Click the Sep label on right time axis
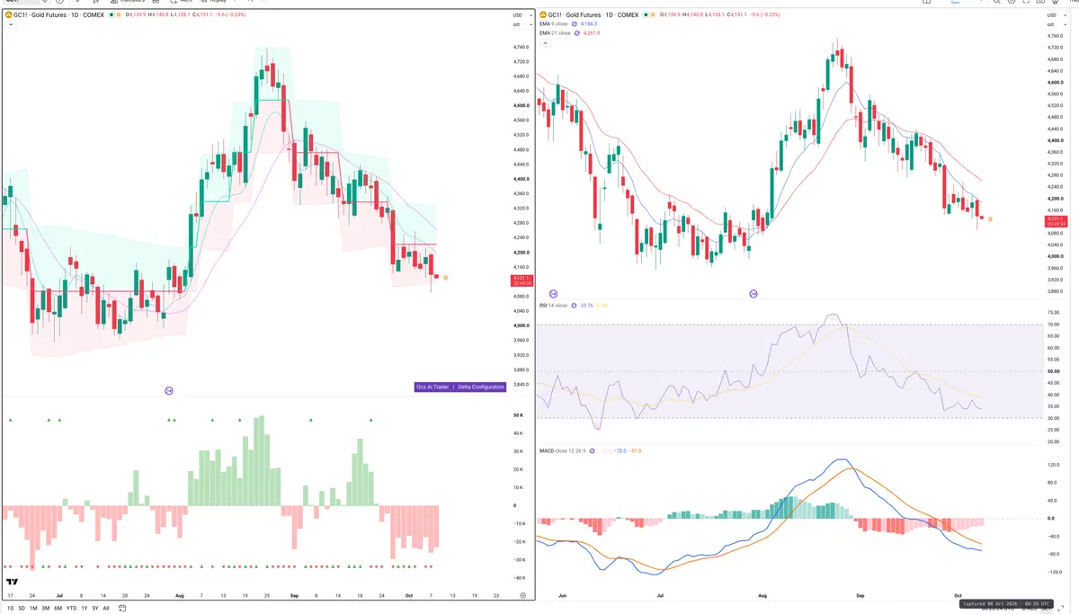1079x614 pixels. coord(860,595)
